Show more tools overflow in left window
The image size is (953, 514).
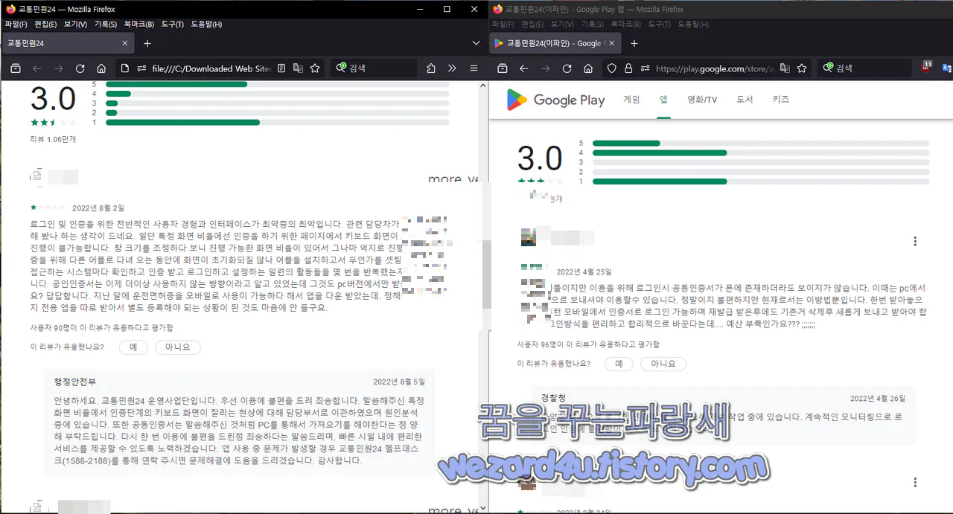(452, 68)
